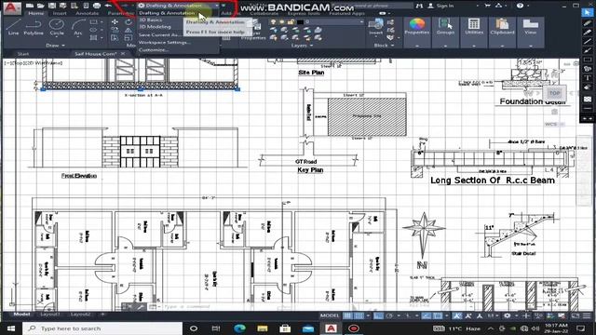Viewport: 596px width, 335px height.
Task: Click the Open file icon in Quick Access toolbar
Action: coord(41,6)
